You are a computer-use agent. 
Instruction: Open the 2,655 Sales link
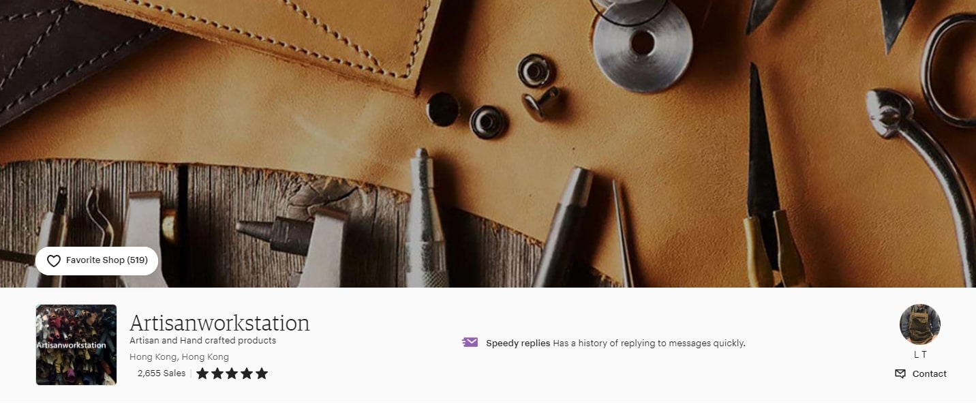point(162,373)
